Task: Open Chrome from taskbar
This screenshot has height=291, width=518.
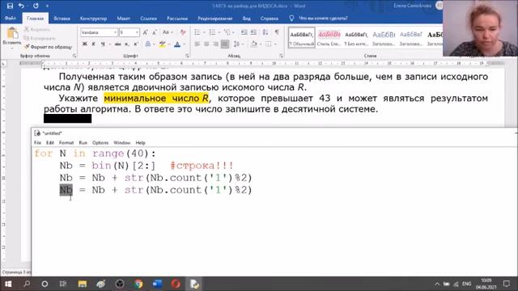Action: click(138, 284)
